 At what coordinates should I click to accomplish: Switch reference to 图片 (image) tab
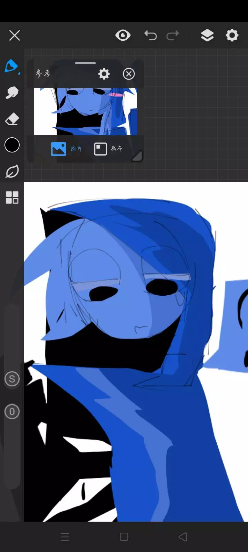66,149
